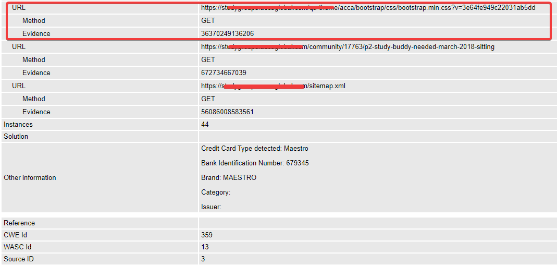Select the evidence number 36370249136206
Screen dimensions: 557x265
pyautogui.click(x=227, y=34)
